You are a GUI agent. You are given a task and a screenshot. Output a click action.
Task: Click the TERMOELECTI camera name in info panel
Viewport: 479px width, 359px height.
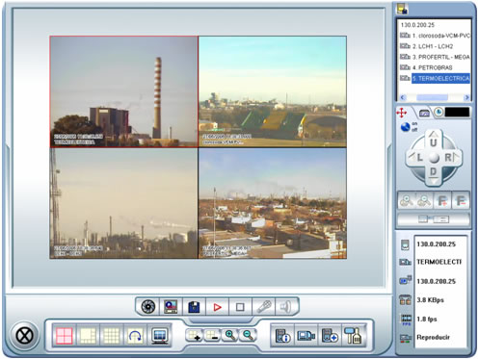(439, 262)
